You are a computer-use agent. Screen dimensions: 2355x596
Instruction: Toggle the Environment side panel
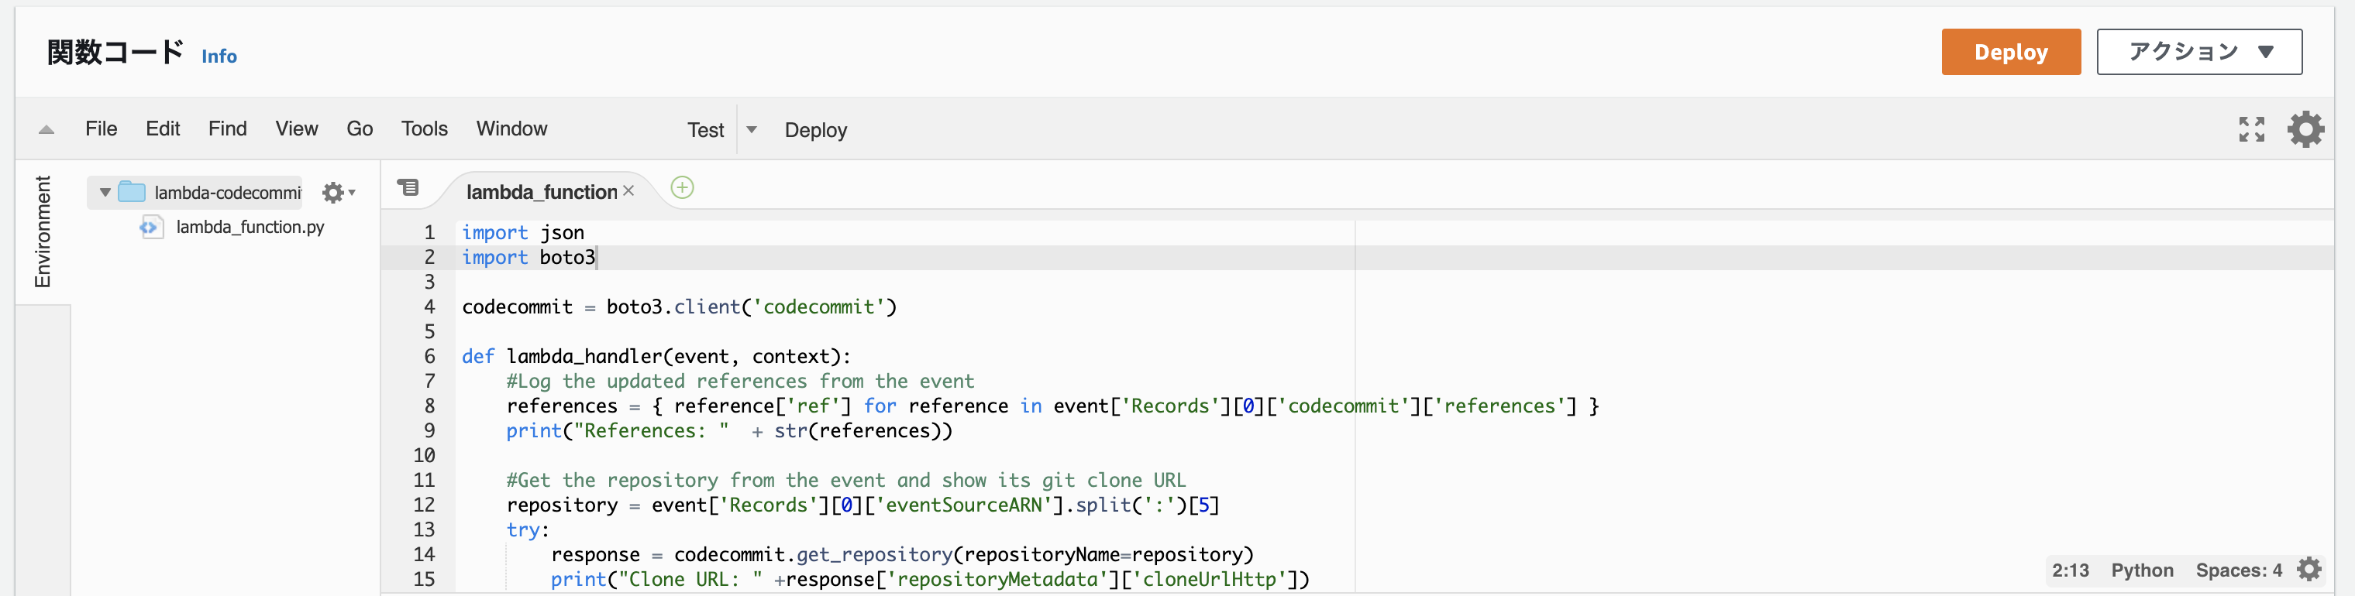pyautogui.click(x=43, y=231)
